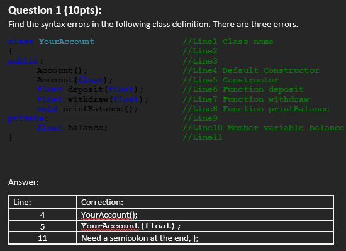Click the "Account(float);" constructor line
This screenshot has height=251, width=346.
tap(75, 80)
